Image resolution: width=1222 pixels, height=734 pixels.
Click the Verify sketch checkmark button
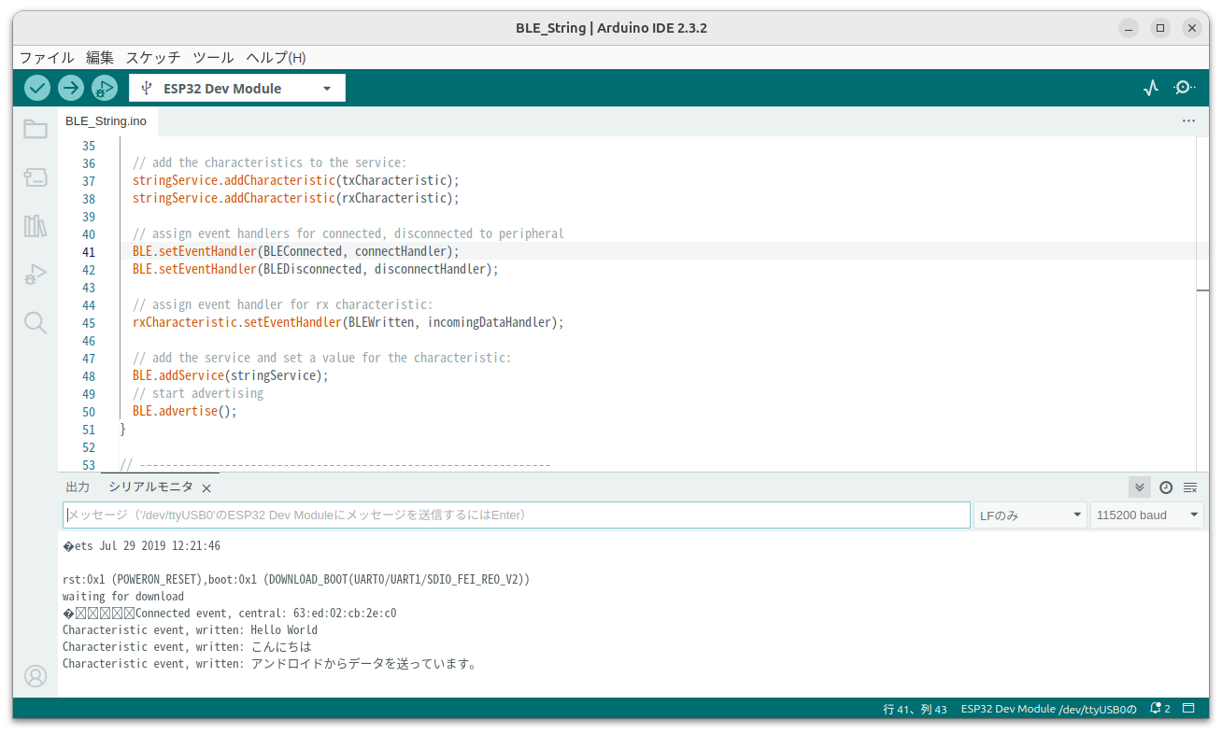point(37,88)
